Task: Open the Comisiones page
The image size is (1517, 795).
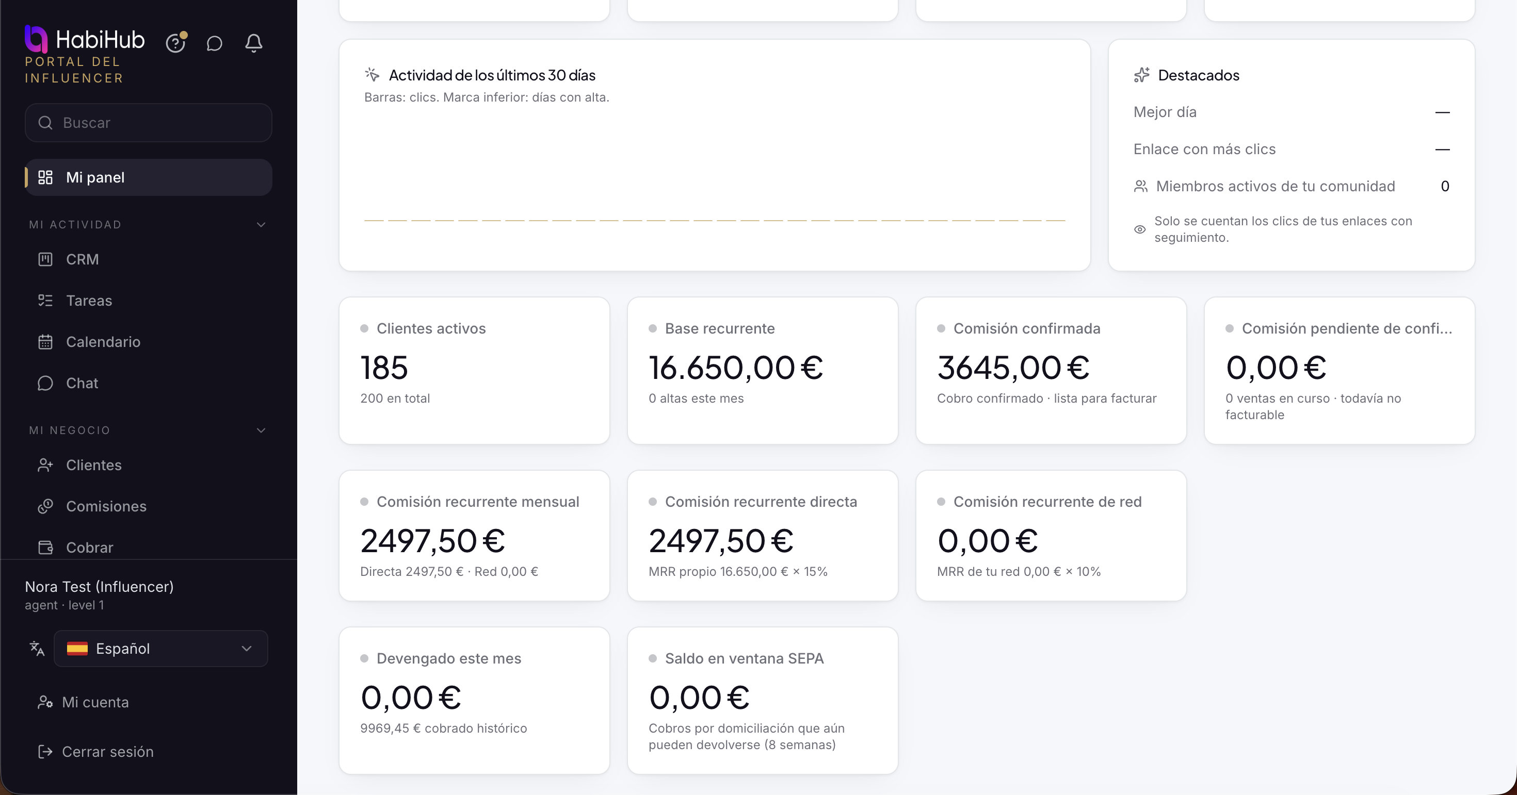Action: pyautogui.click(x=149, y=506)
